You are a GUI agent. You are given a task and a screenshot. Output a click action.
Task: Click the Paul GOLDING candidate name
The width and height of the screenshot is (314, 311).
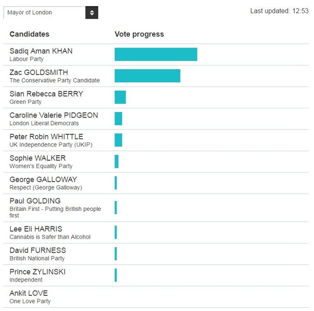click(x=35, y=201)
